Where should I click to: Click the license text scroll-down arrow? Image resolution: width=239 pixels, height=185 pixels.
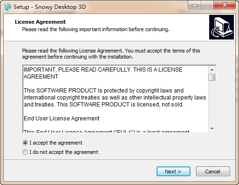tap(212, 129)
